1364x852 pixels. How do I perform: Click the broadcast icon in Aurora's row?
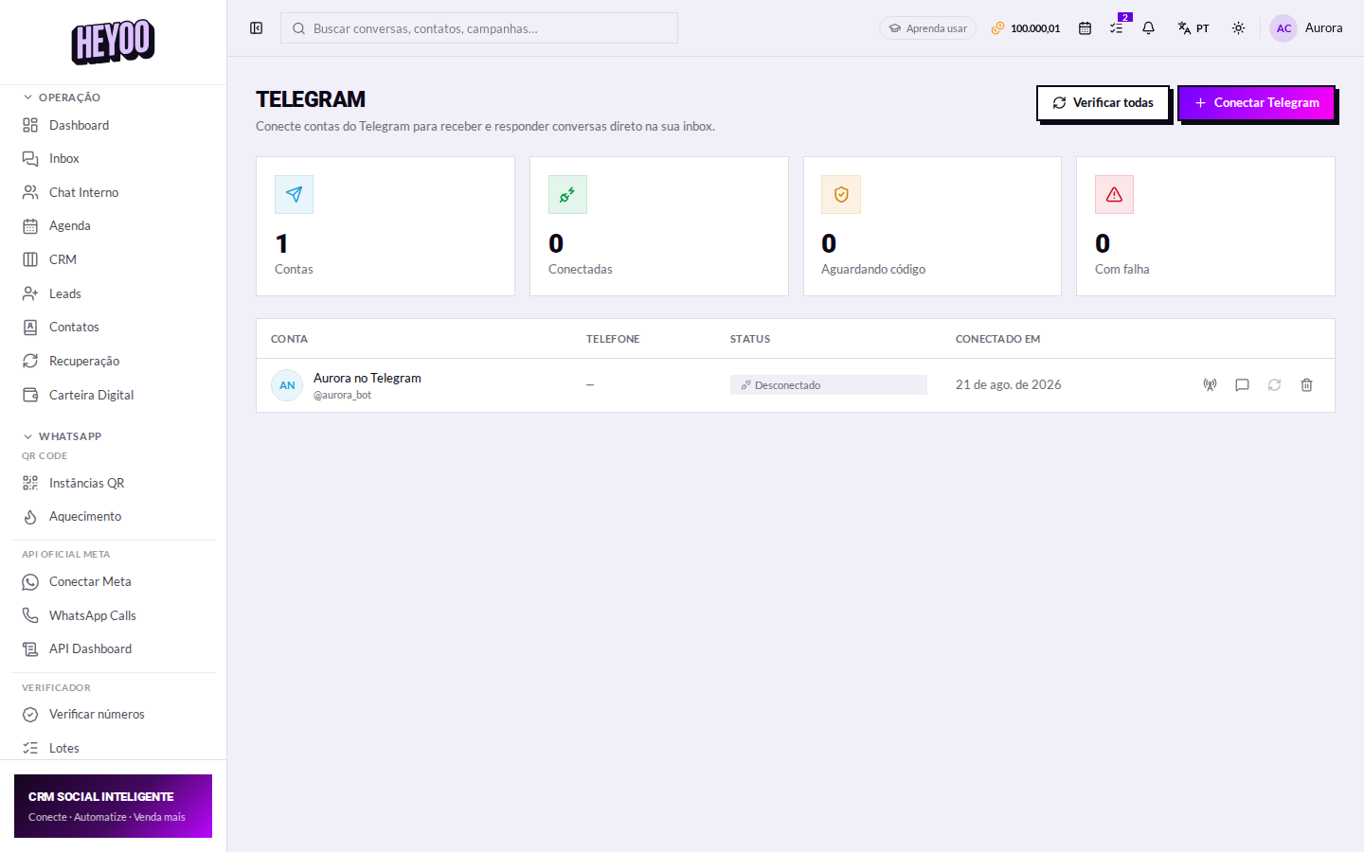point(1210,385)
